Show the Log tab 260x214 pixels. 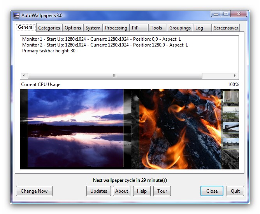point(199,28)
